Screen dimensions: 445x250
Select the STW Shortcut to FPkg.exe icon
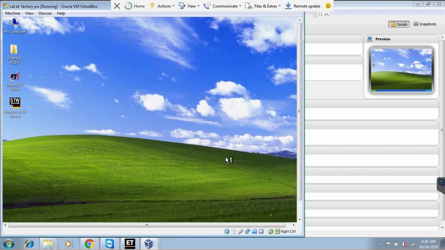15,108
